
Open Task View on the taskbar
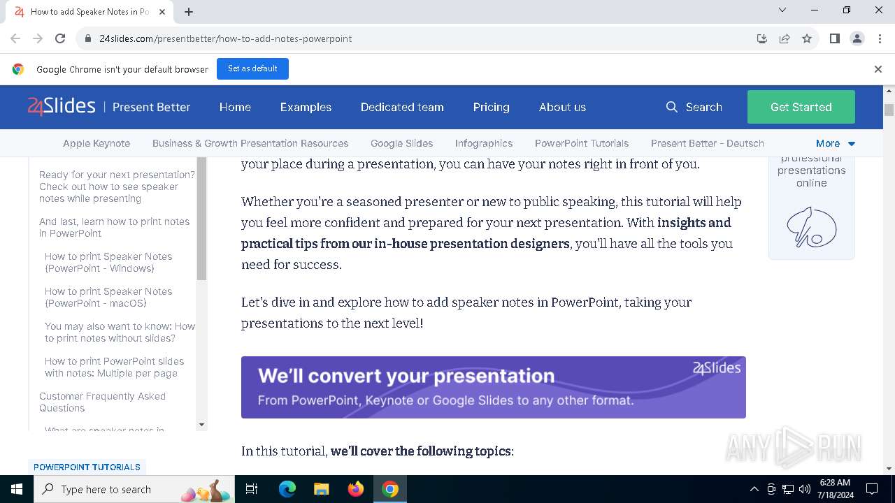252,489
